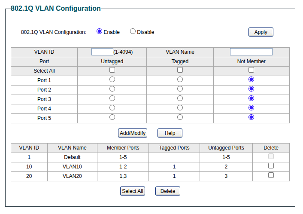
Task: Click the Delete button below VLAN list
Action: pyautogui.click(x=168, y=191)
